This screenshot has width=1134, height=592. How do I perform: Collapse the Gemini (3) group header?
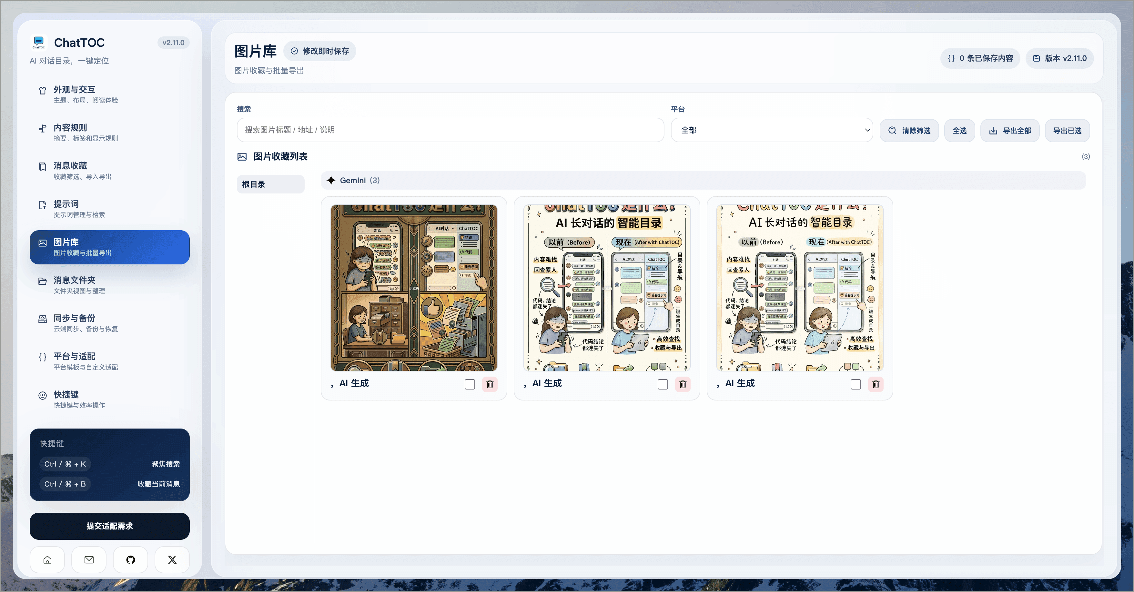click(703, 180)
